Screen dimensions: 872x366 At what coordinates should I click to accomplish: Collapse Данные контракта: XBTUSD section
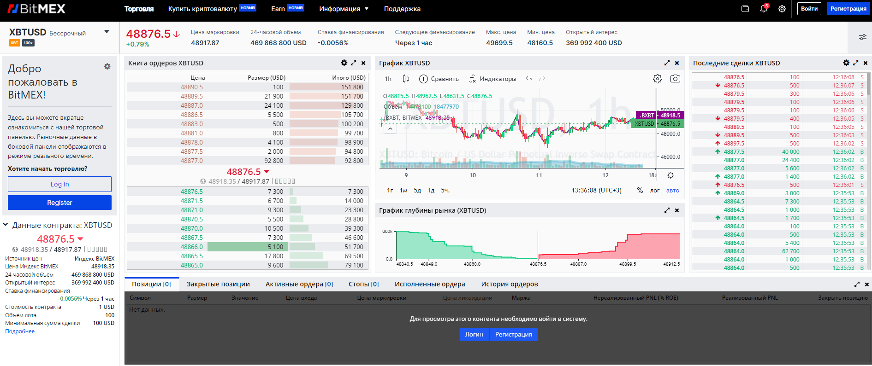coord(6,225)
